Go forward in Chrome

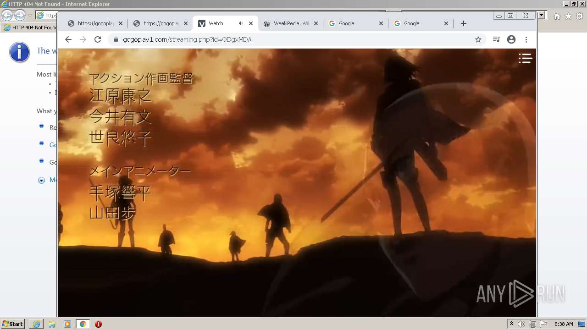tap(83, 39)
